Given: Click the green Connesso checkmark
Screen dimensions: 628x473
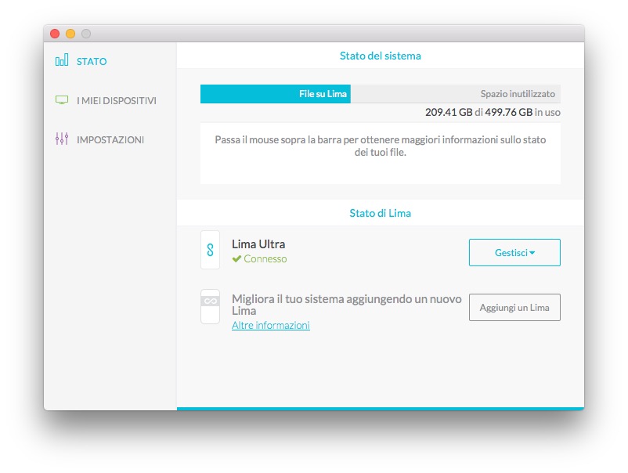Looking at the screenshot, I should (x=236, y=258).
